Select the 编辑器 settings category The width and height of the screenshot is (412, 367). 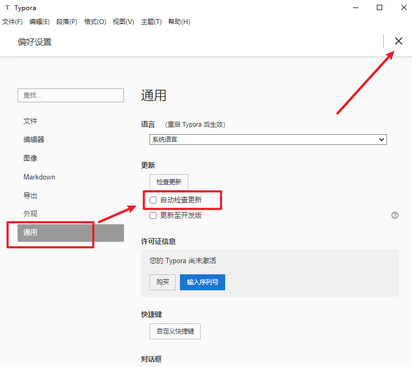coord(34,140)
